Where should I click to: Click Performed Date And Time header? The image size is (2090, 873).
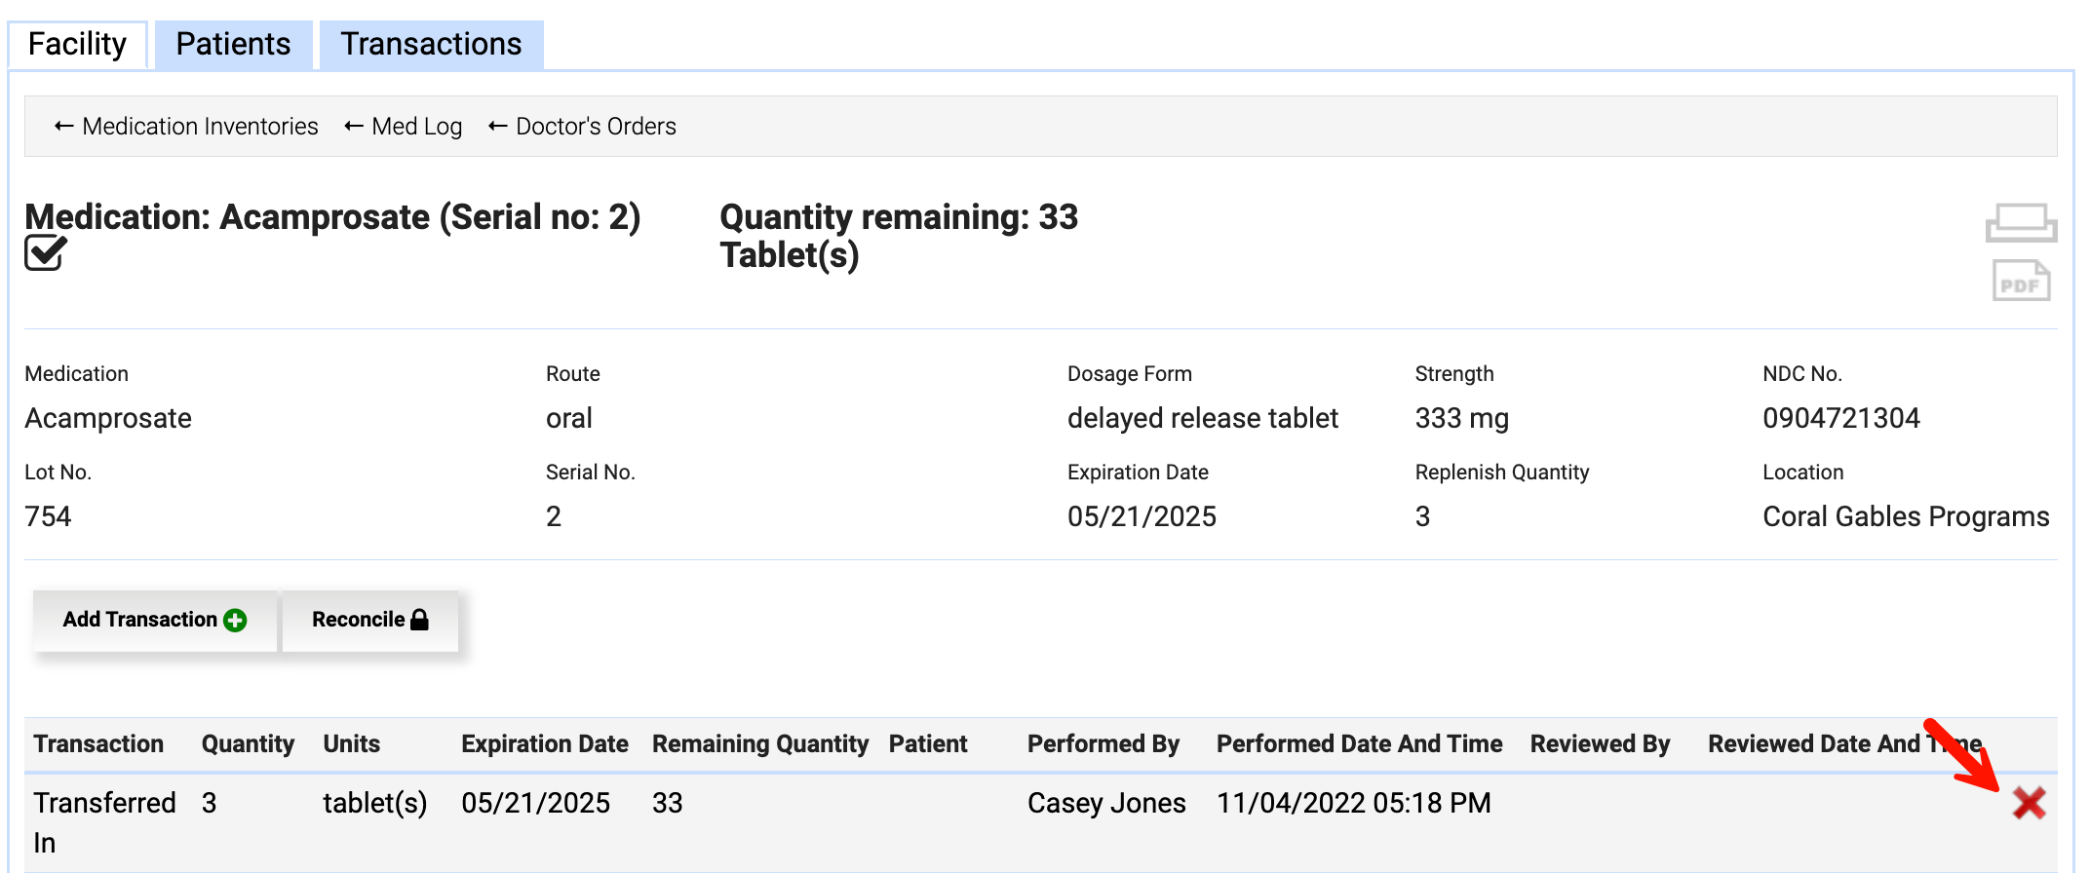coord(1359,744)
